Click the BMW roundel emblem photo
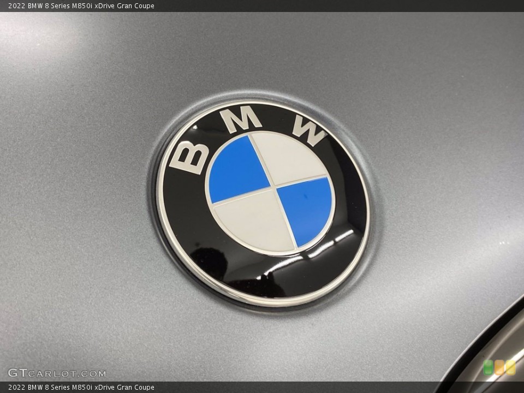 point(262,203)
